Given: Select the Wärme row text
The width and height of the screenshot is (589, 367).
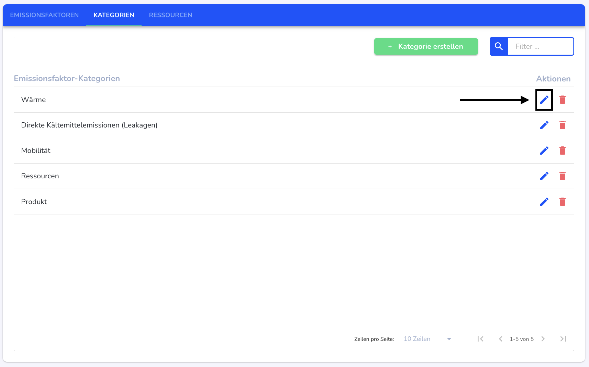Looking at the screenshot, I should (33, 100).
